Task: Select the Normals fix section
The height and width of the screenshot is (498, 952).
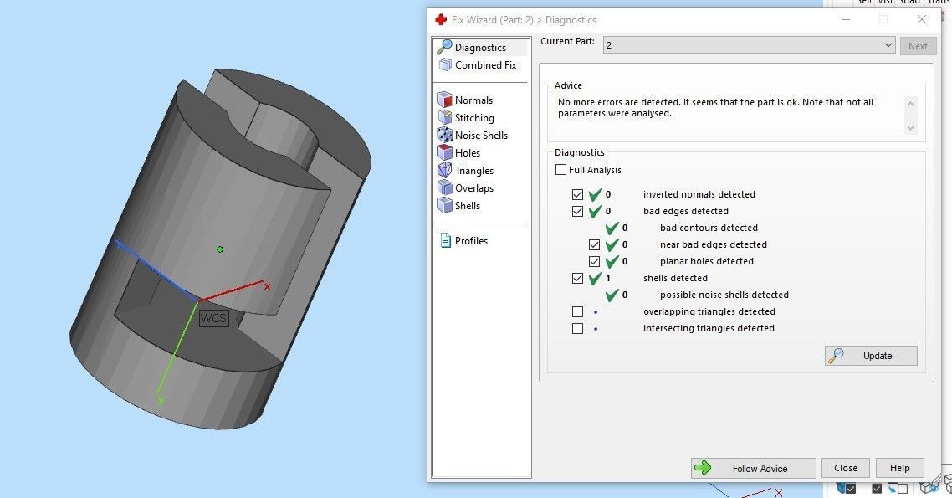Action: click(x=473, y=100)
